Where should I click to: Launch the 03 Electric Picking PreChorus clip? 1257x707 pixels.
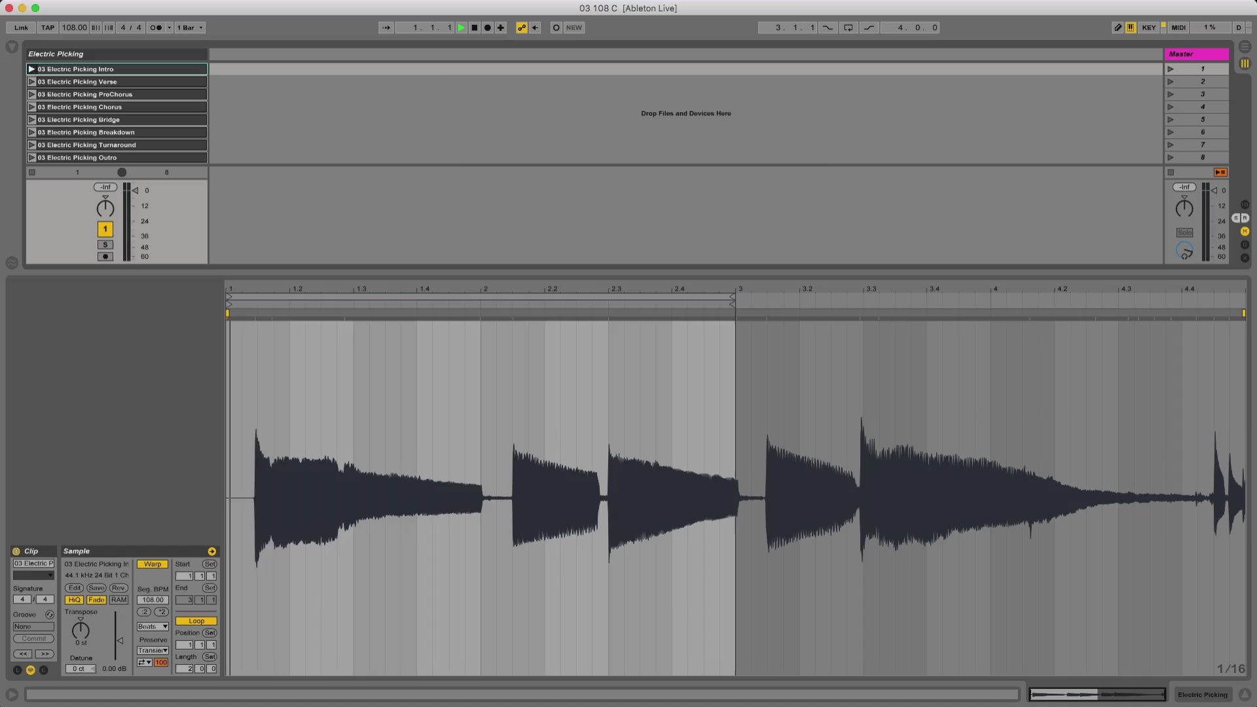pos(31,94)
